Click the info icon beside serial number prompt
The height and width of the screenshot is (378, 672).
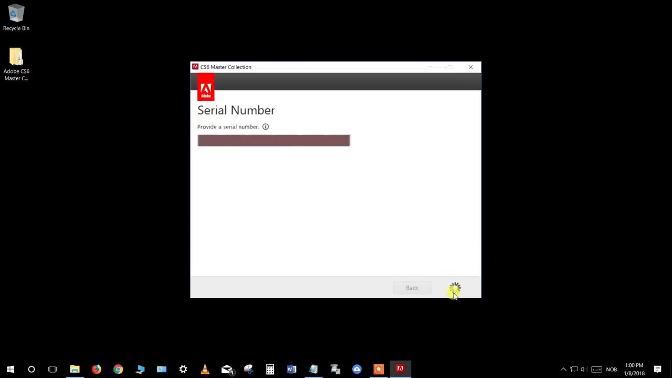(x=266, y=127)
